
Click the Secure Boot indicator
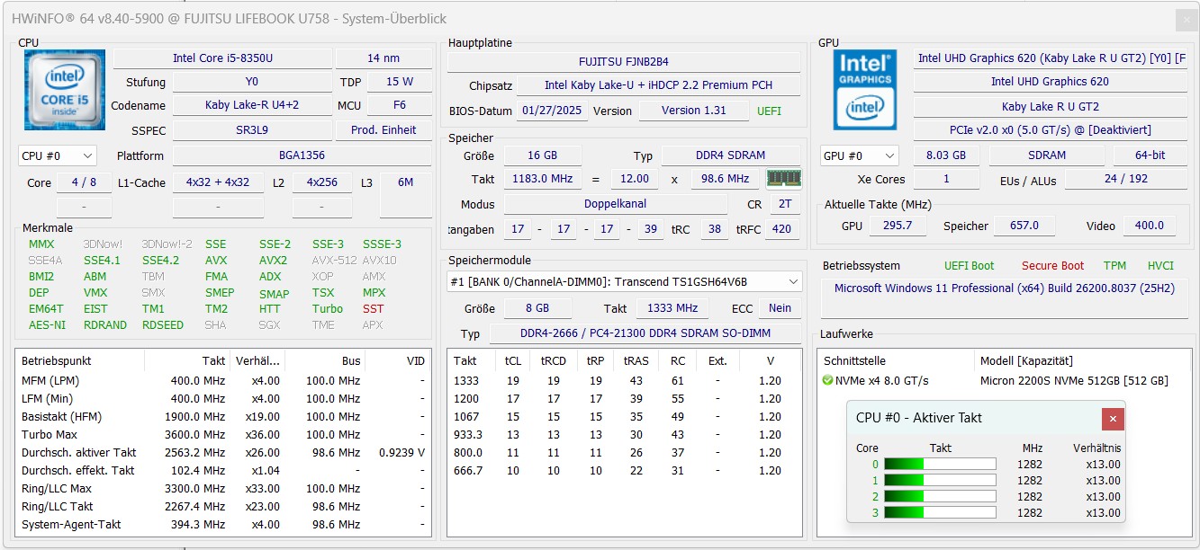pos(1052,266)
